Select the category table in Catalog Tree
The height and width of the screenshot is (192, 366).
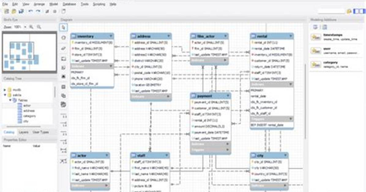tap(29, 116)
